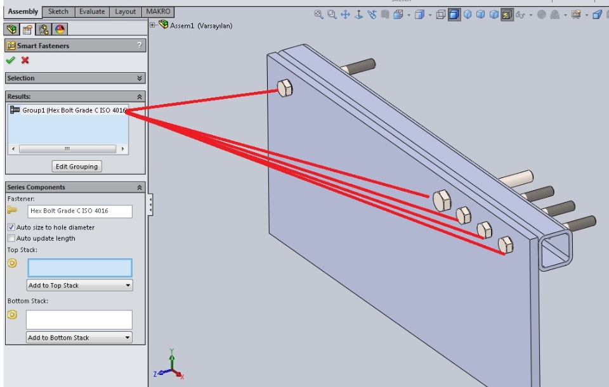Click the Bottom Stack washer icon

coord(12,315)
